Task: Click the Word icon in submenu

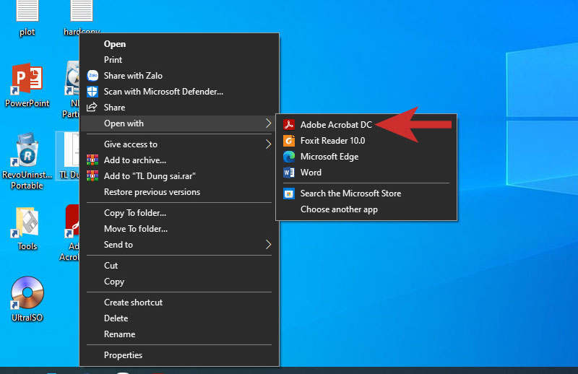Action: tap(289, 173)
